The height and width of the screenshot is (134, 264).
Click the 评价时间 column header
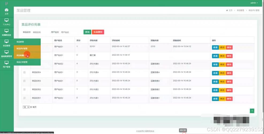[x=116, y=41]
